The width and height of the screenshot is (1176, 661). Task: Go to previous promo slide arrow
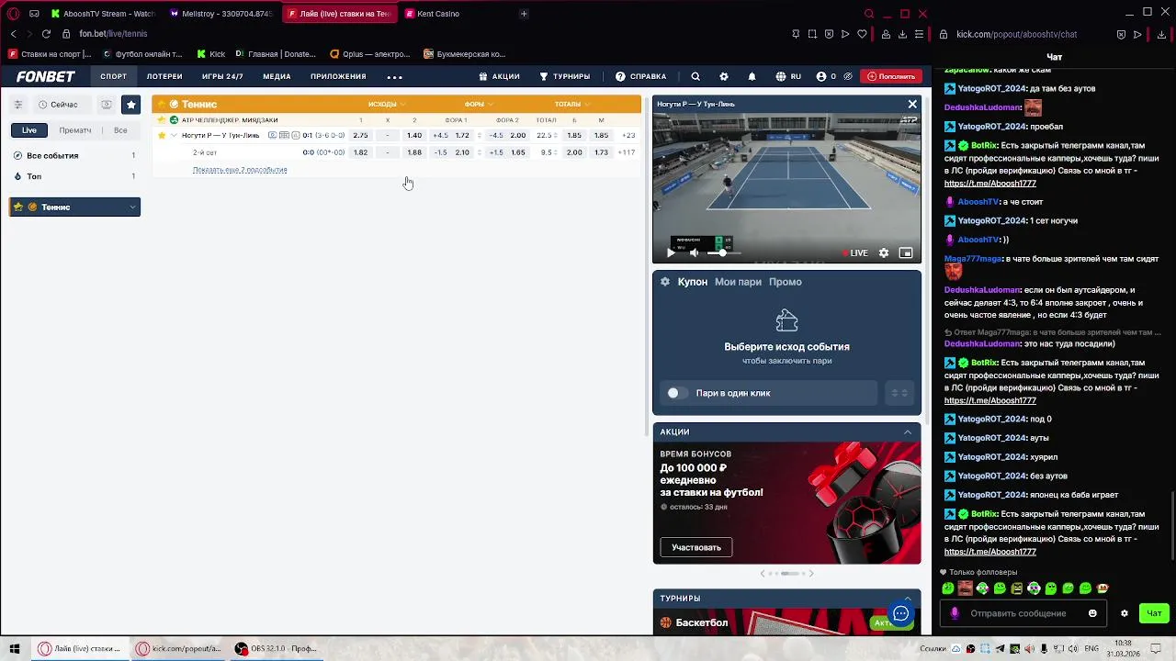click(762, 574)
